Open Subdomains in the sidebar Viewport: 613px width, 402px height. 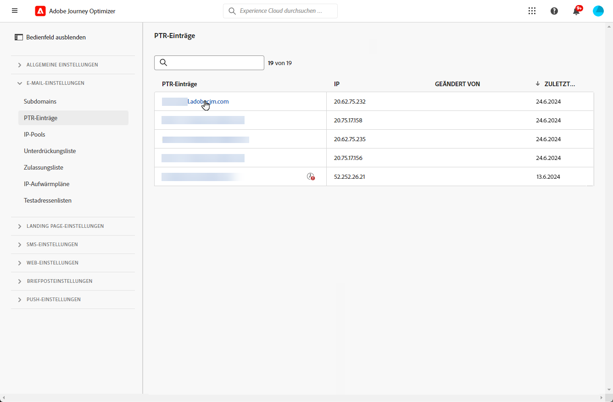click(40, 101)
